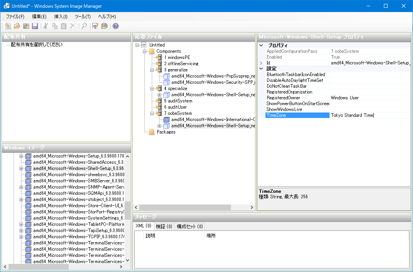Select amd64_Microsoft-Windows-International-Core component

coord(213,120)
